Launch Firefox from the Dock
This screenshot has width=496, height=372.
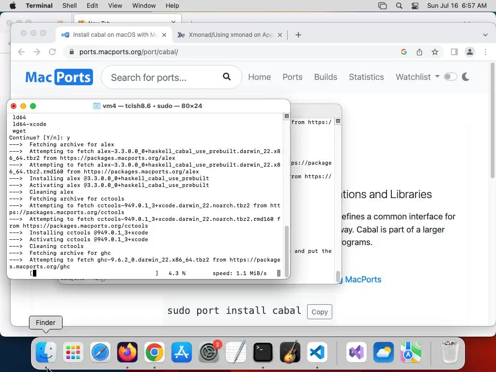click(127, 352)
